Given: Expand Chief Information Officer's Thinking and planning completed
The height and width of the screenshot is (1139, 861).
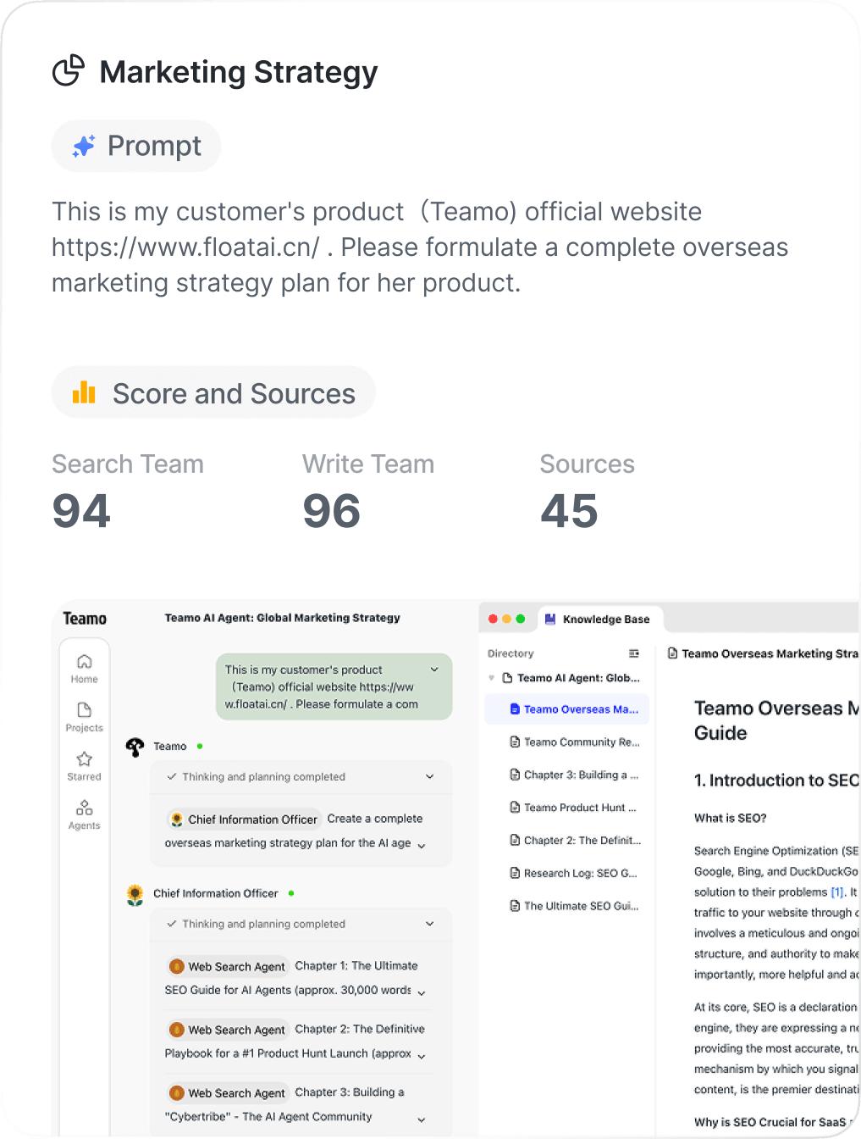Looking at the screenshot, I should (x=429, y=924).
